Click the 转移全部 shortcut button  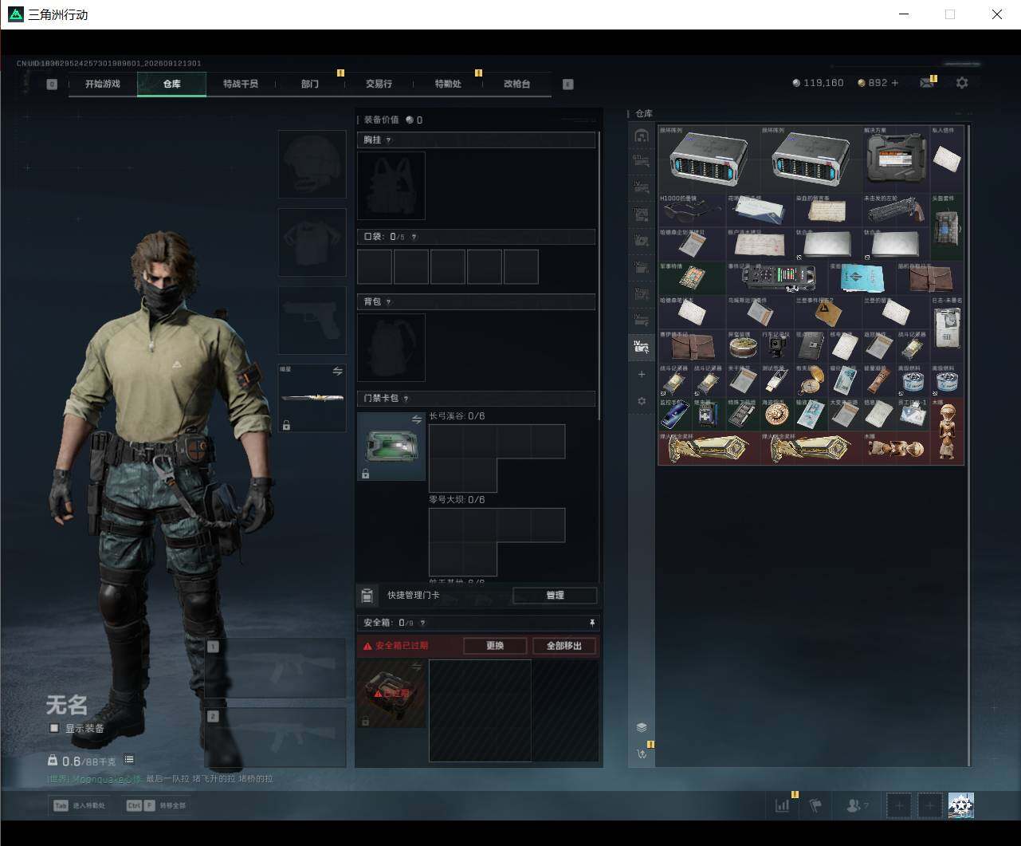[156, 805]
